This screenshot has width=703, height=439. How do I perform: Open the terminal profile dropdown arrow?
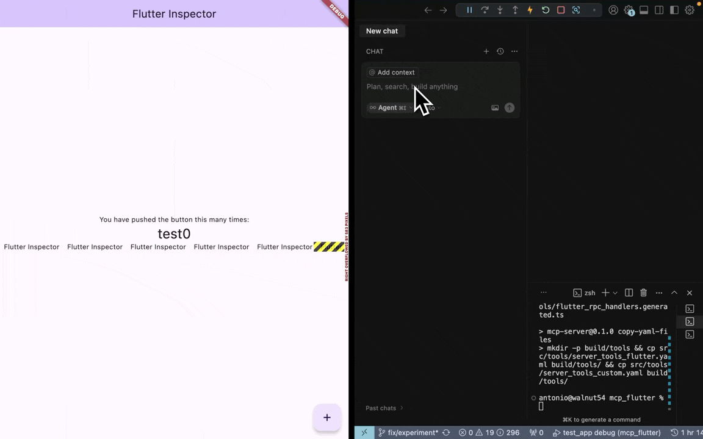[x=615, y=293]
